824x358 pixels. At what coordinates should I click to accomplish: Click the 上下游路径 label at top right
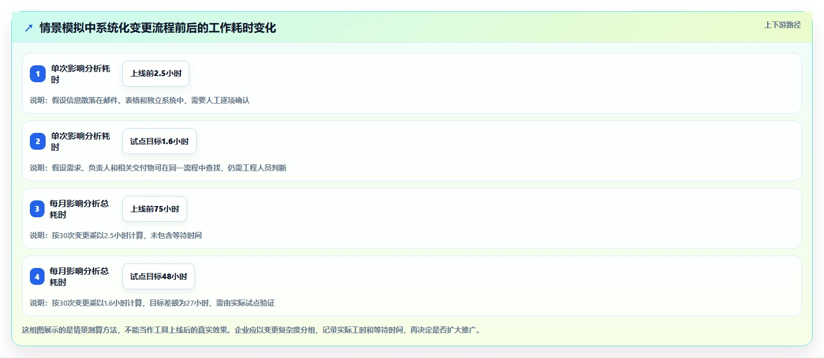click(782, 25)
